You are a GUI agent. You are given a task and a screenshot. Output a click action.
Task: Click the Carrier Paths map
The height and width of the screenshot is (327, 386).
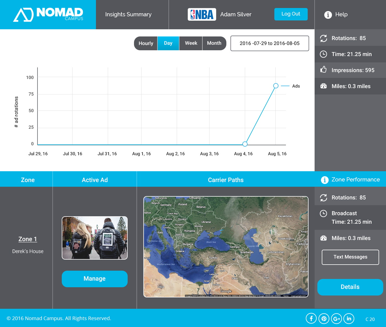226,247
